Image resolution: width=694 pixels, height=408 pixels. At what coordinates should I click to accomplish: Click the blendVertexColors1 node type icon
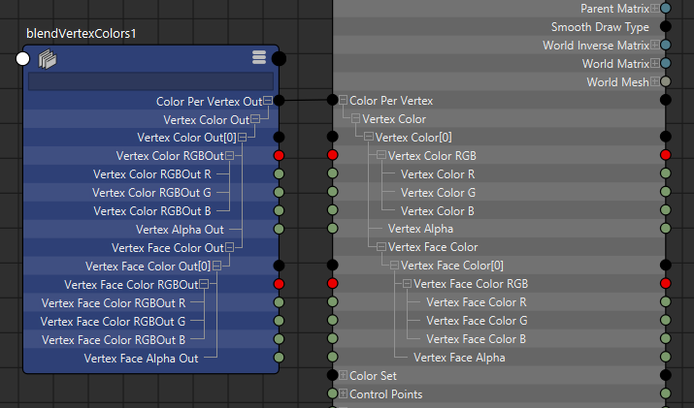click(46, 59)
